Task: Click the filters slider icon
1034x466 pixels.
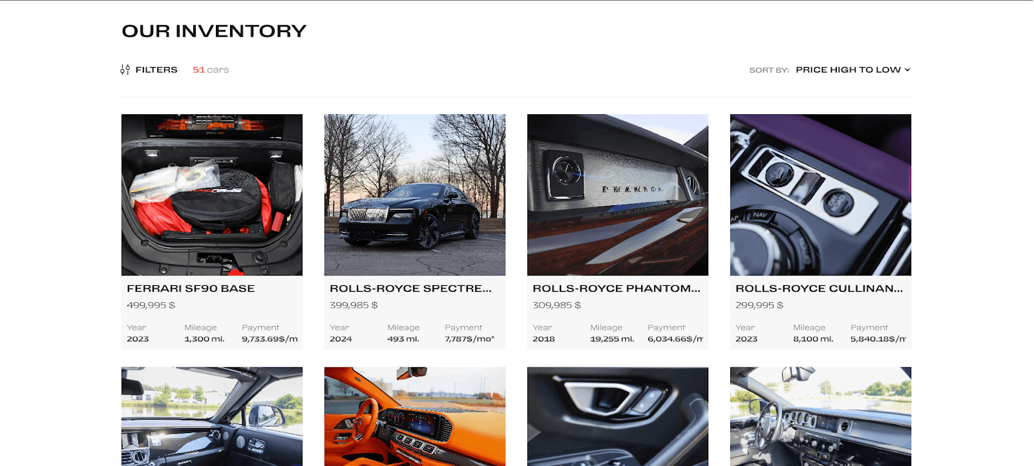Action: point(125,70)
